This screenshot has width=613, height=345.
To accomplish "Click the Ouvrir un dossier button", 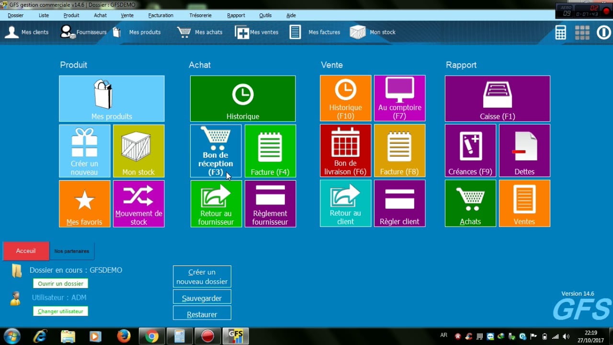I will point(61,284).
